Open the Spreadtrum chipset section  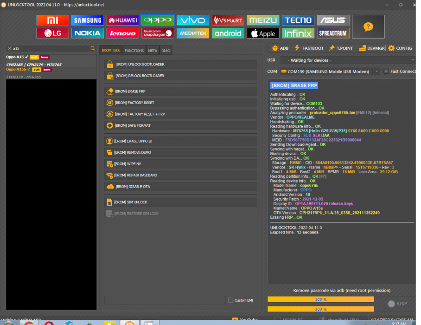tap(333, 33)
